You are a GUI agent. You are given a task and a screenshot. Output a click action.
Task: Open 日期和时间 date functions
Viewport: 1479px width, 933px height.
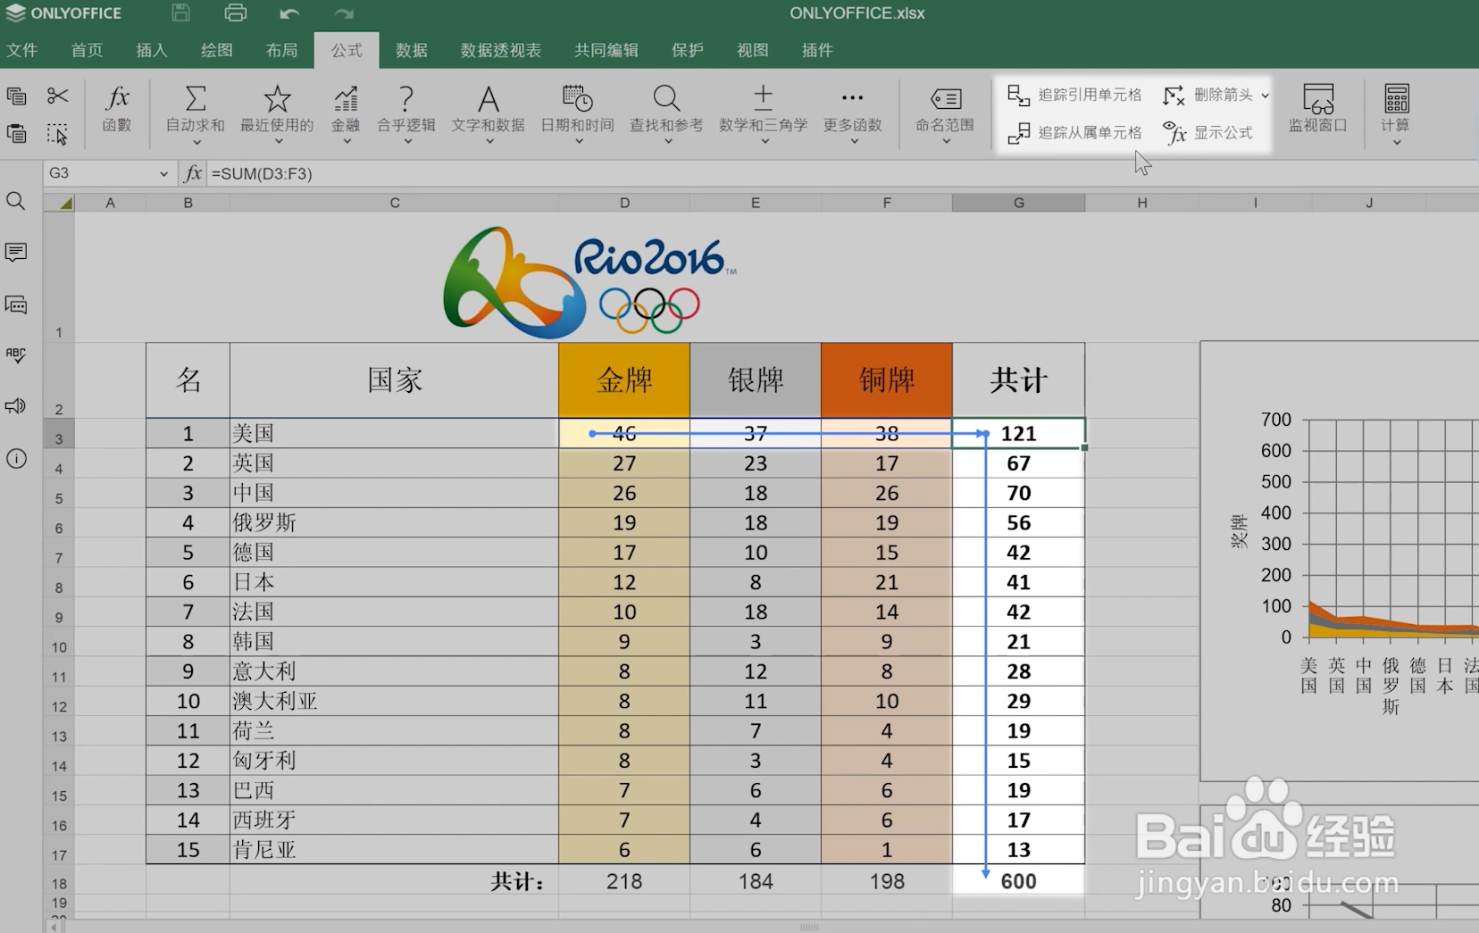(577, 109)
